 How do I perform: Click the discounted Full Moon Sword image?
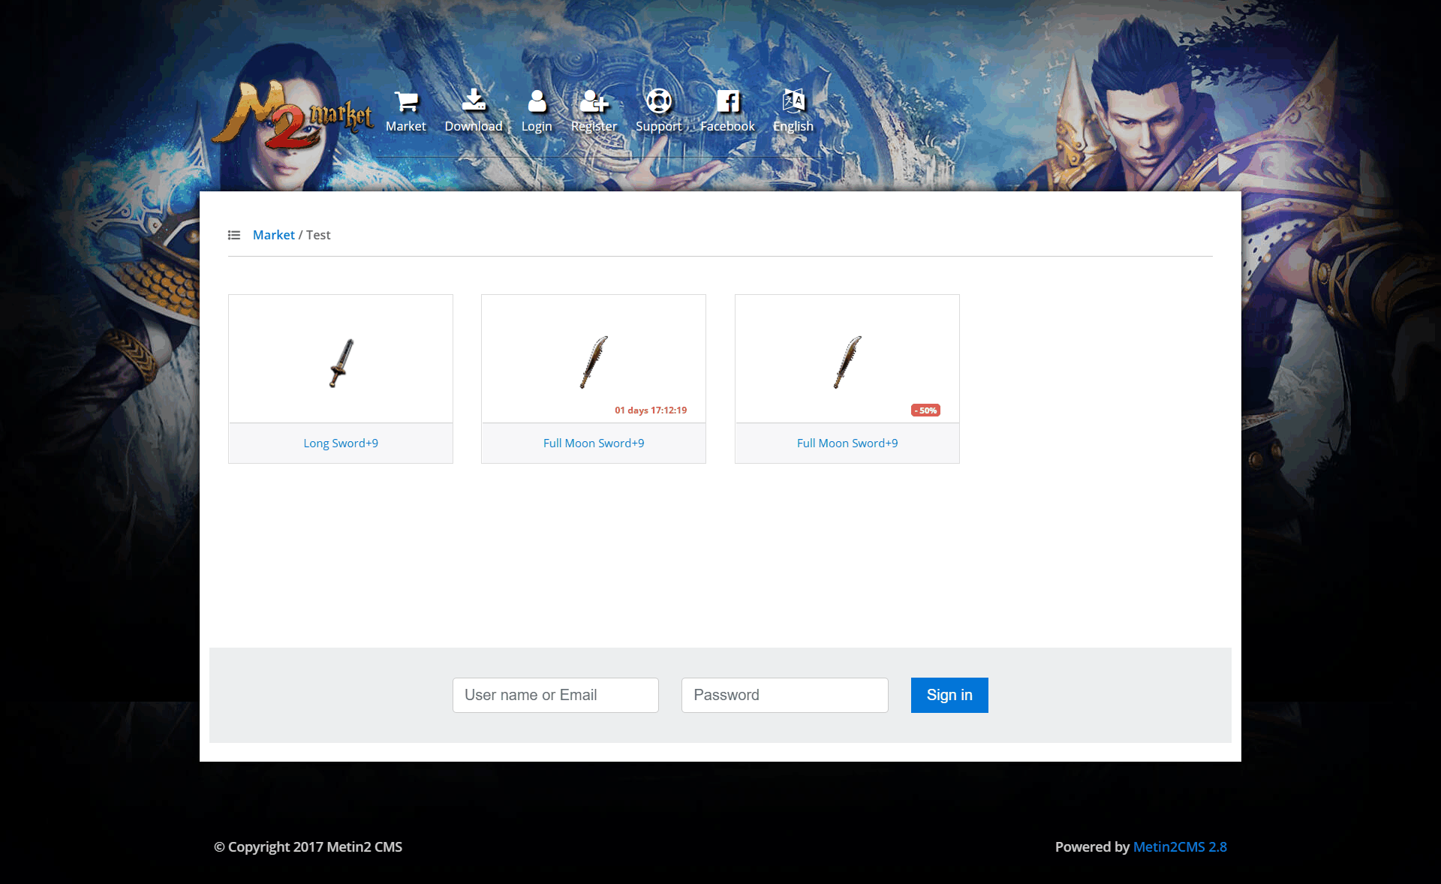(x=847, y=362)
